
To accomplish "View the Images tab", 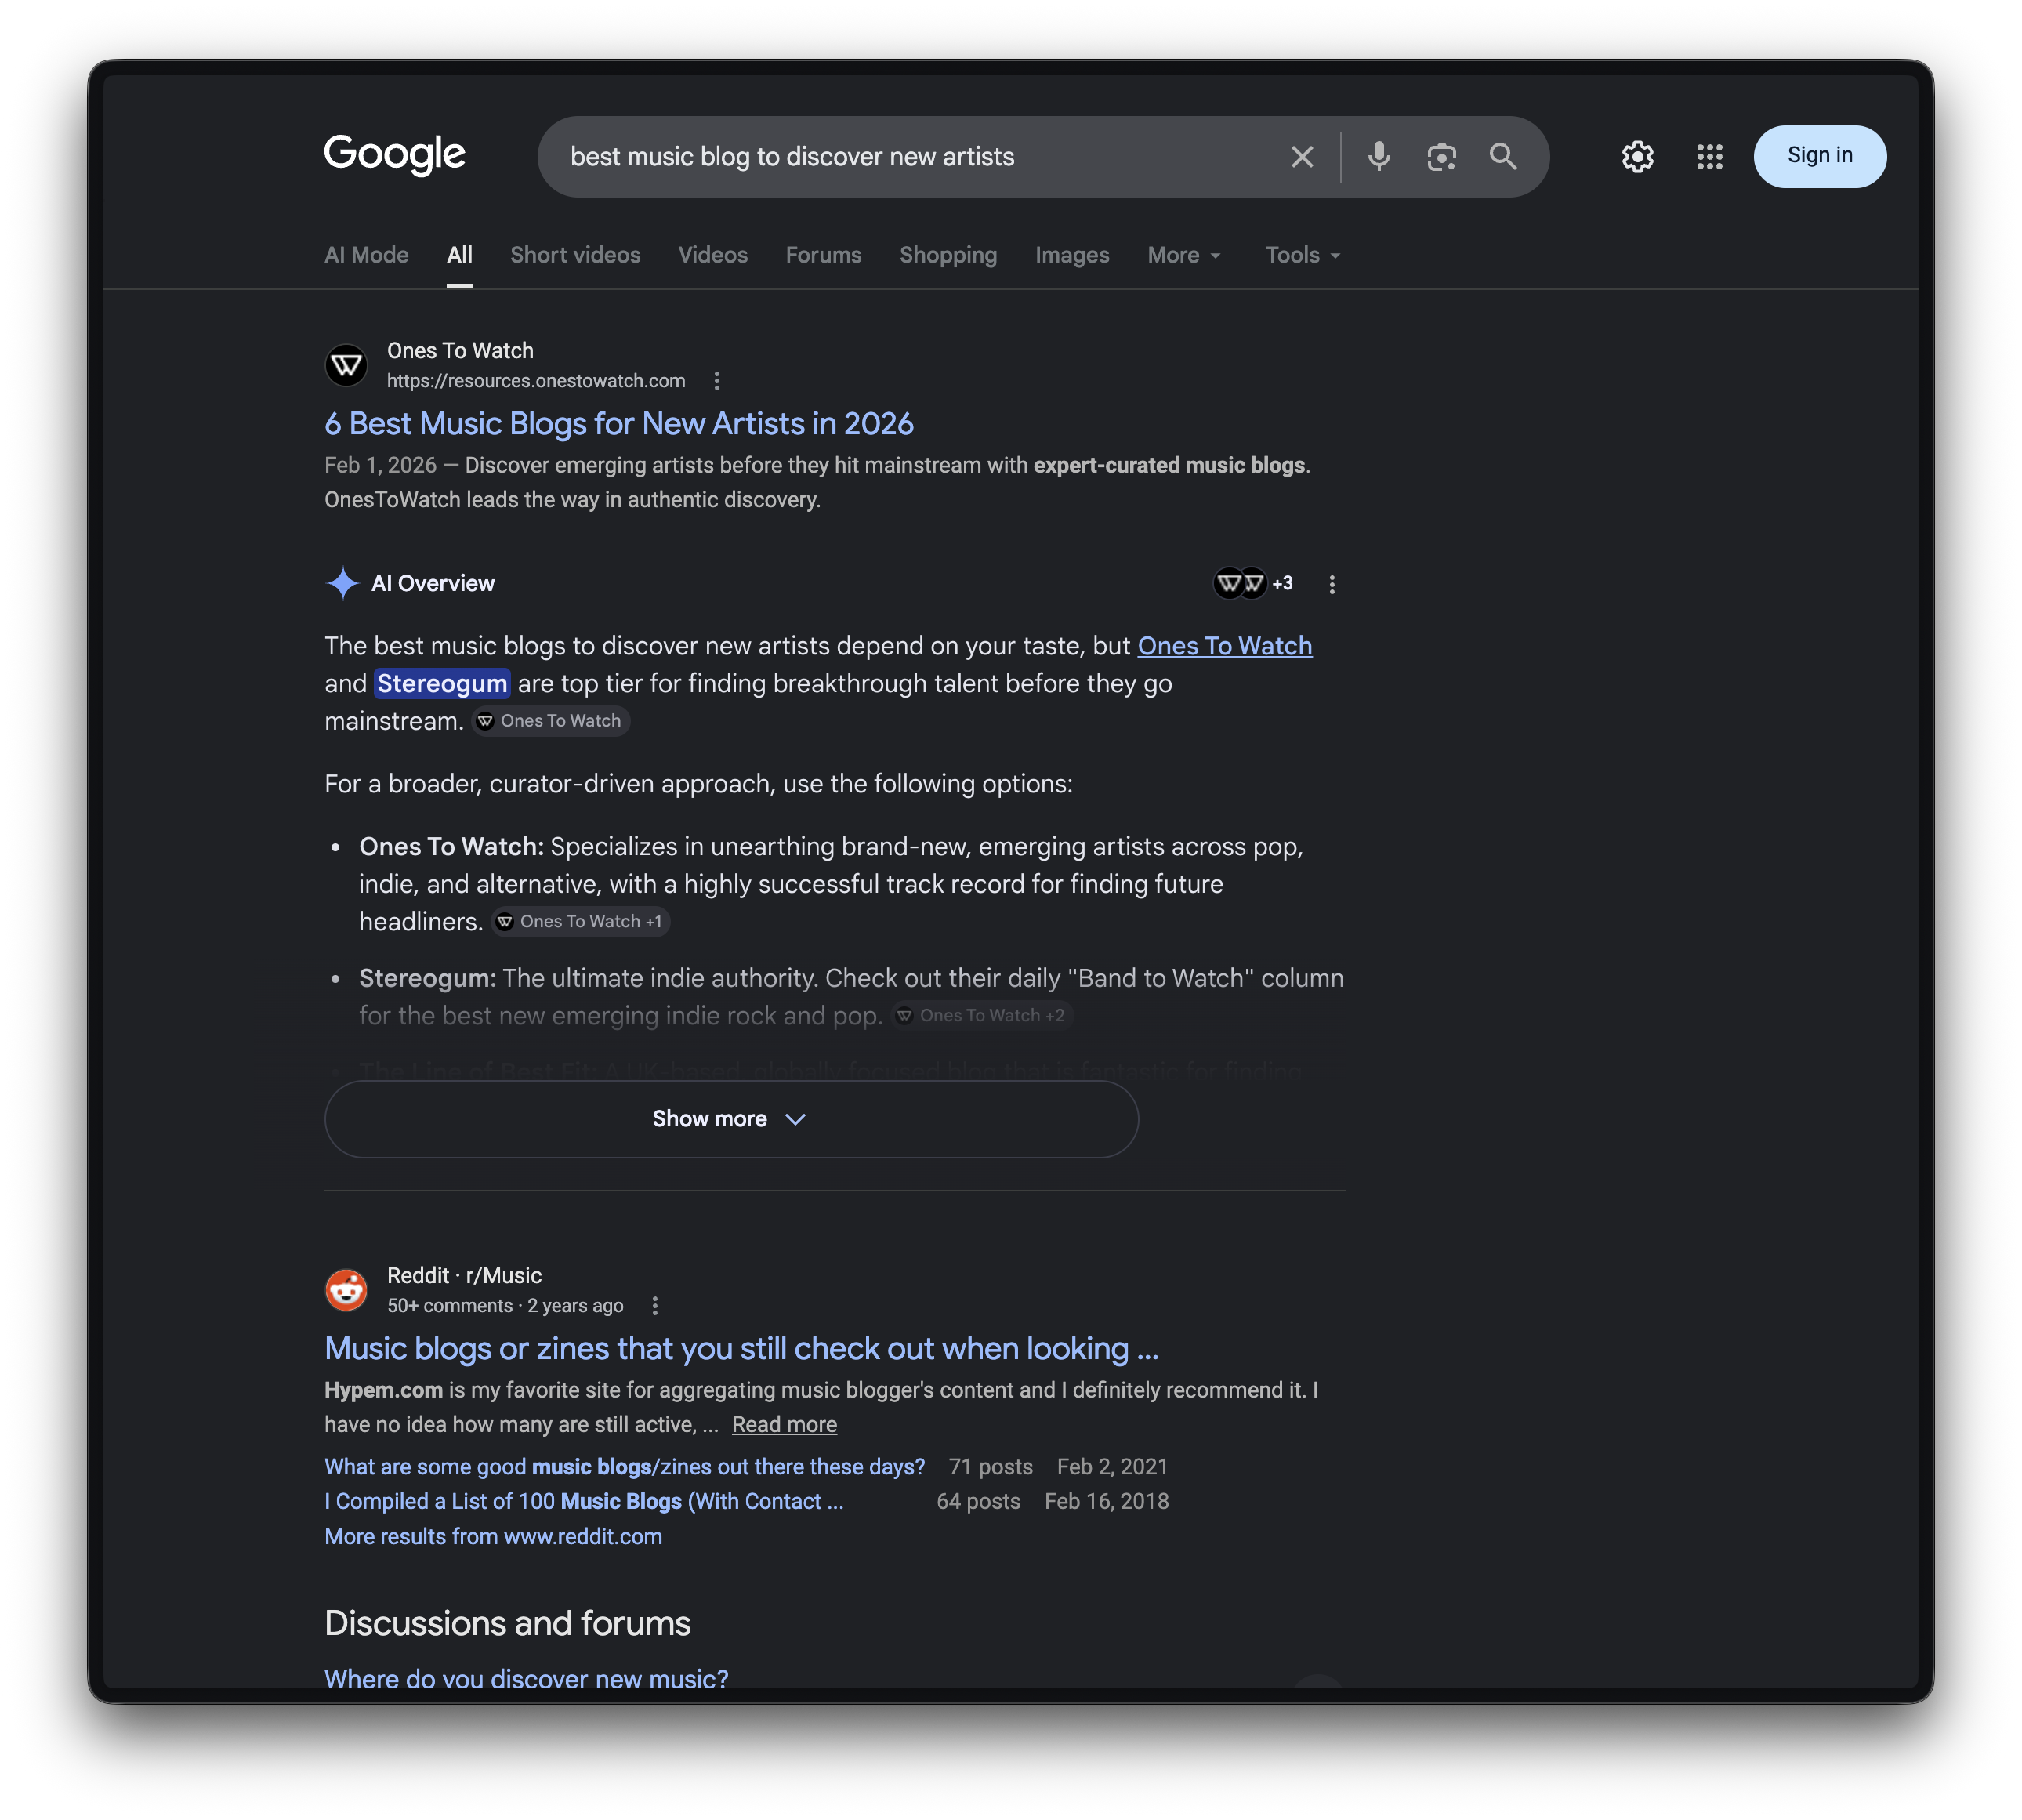I will (x=1071, y=255).
